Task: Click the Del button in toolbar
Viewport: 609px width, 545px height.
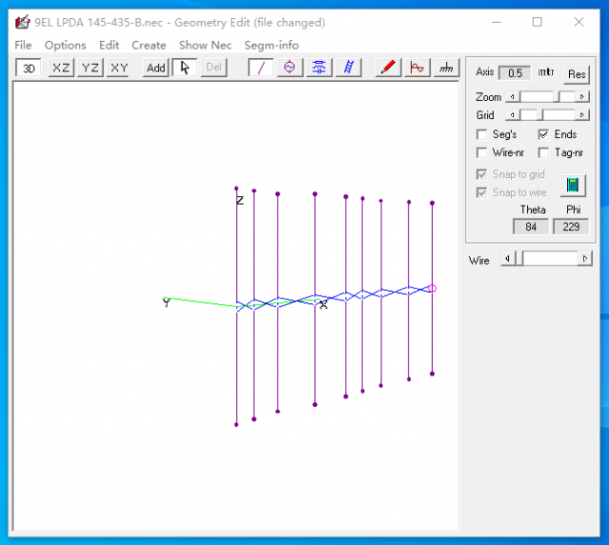Action: 213,68
